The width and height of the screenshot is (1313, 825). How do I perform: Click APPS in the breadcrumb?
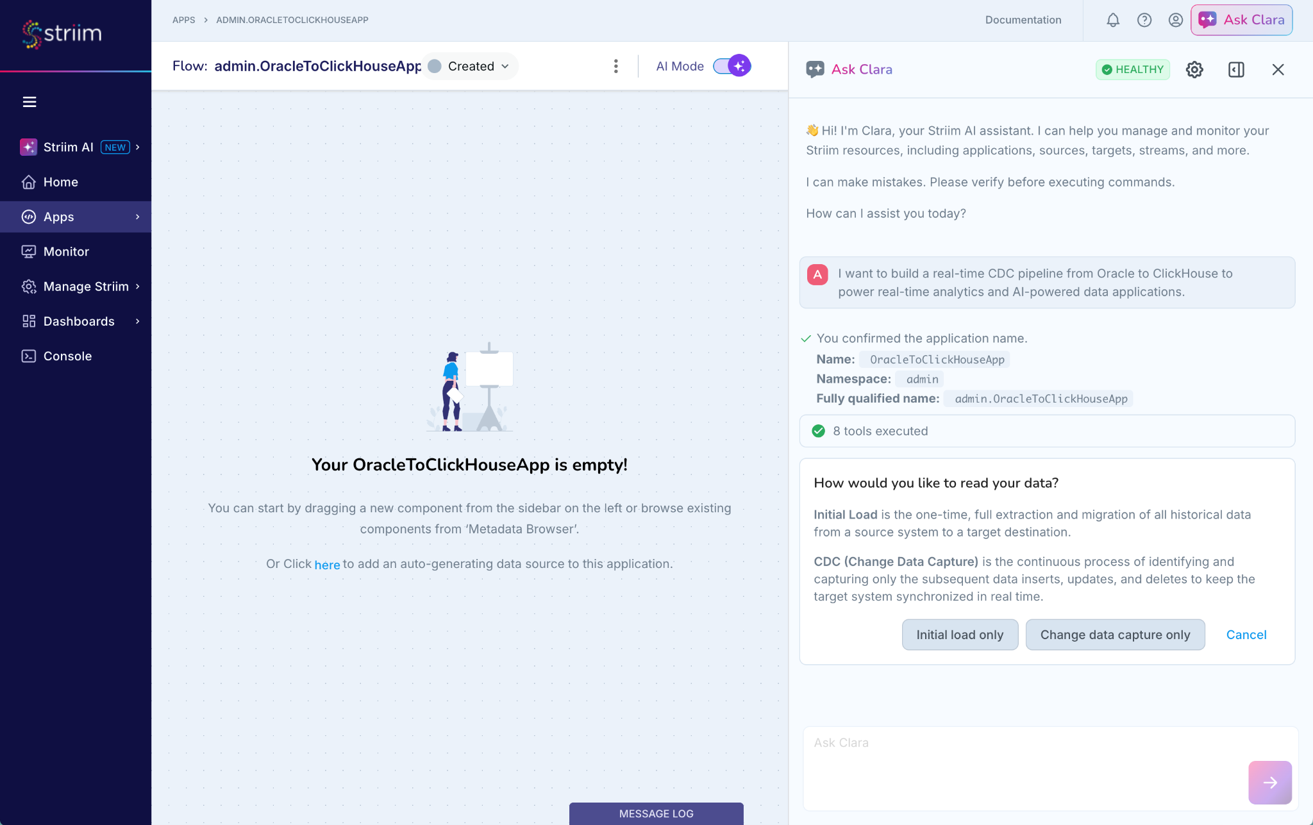point(184,20)
